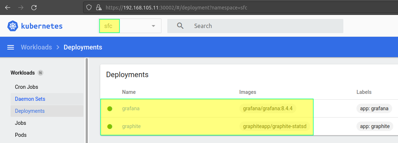Click in the Search input field
Viewport: 398px width, 143px height.
point(255,26)
